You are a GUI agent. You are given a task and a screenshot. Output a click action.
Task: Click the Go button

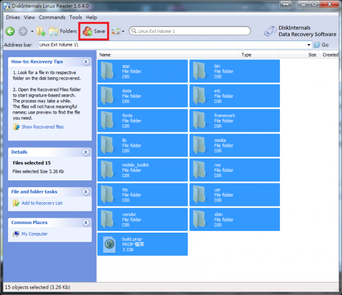coord(321,45)
